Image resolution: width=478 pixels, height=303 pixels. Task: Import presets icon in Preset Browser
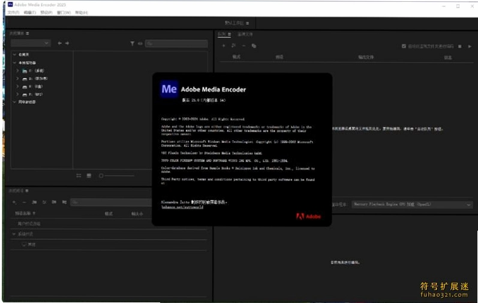coord(54,202)
